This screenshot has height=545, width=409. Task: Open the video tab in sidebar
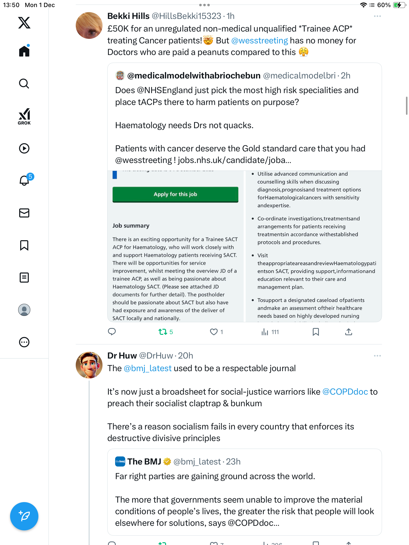24,148
